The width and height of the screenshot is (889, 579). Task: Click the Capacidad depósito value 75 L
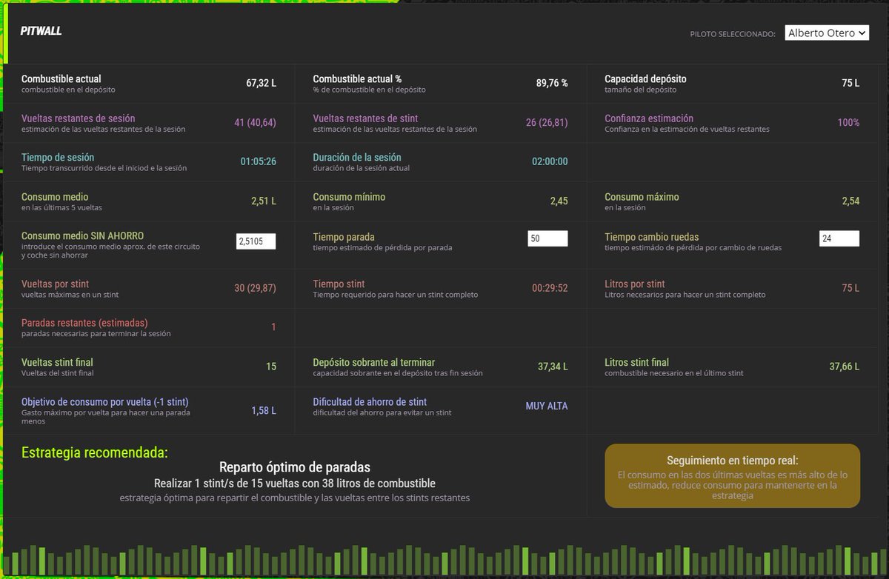coord(850,84)
